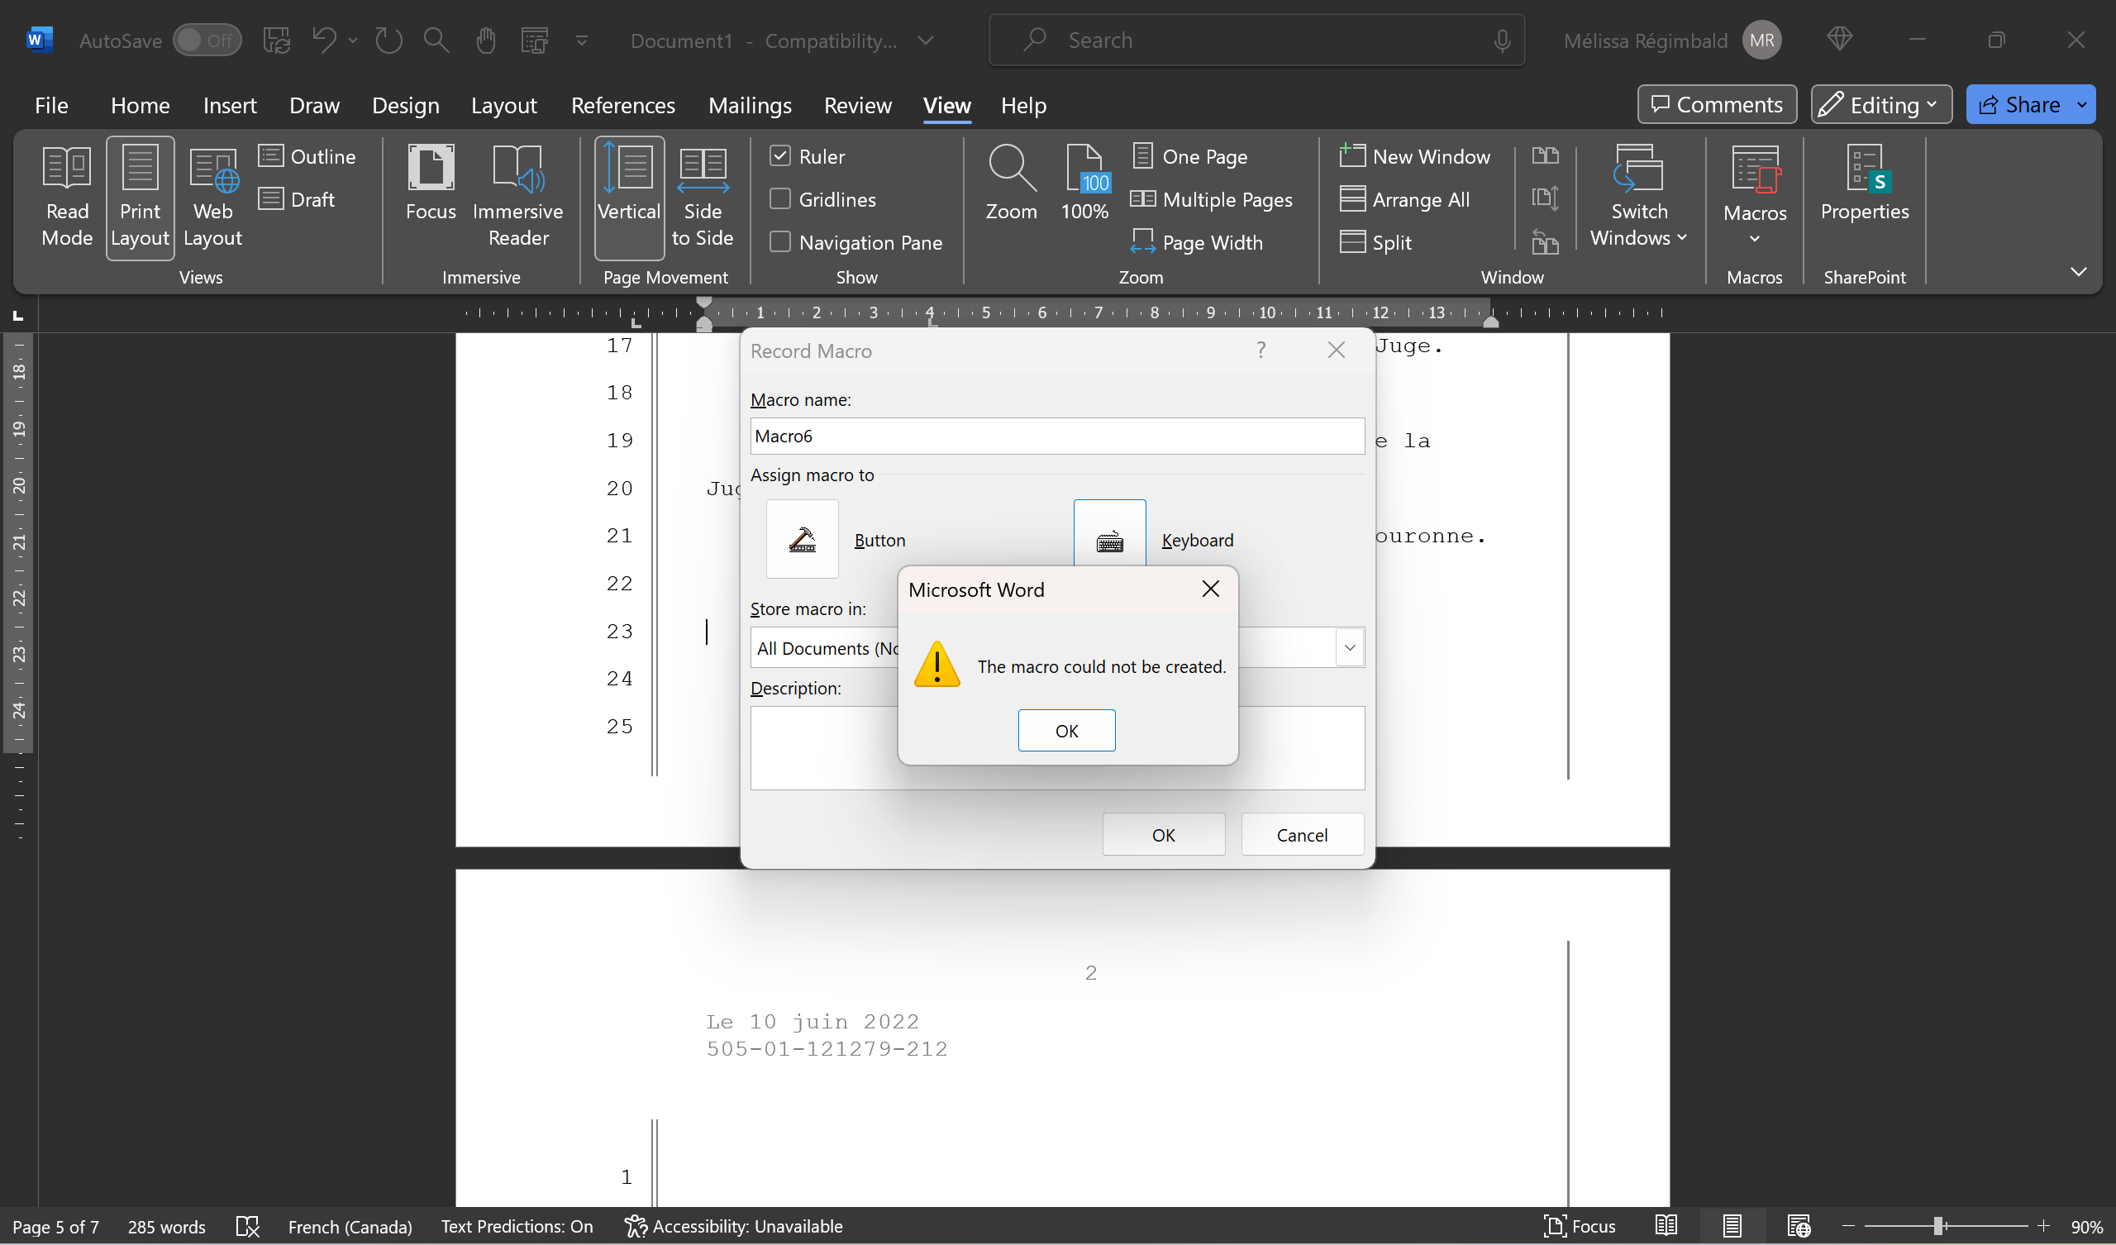The width and height of the screenshot is (2116, 1245).
Task: Turn on the Navigation Pane checkbox
Action: (780, 242)
